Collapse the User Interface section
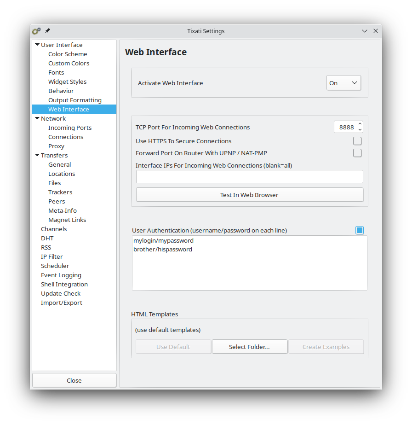 (x=37, y=45)
